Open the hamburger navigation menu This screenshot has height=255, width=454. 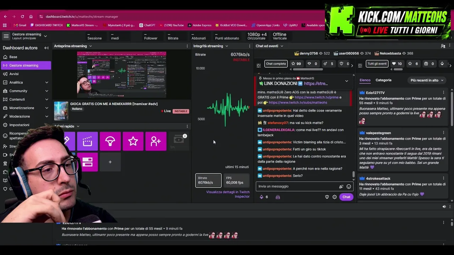pyautogui.click(x=6, y=36)
